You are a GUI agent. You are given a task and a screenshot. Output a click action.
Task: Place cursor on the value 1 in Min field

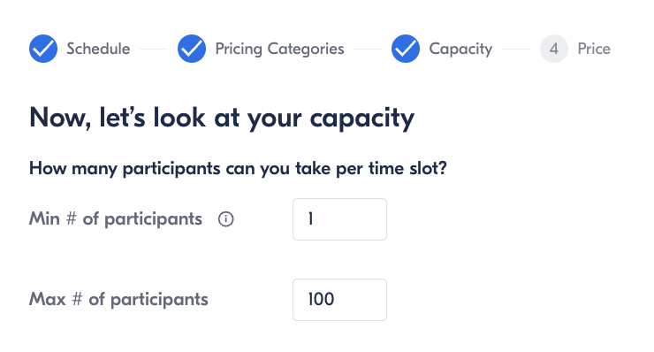pyautogui.click(x=311, y=218)
